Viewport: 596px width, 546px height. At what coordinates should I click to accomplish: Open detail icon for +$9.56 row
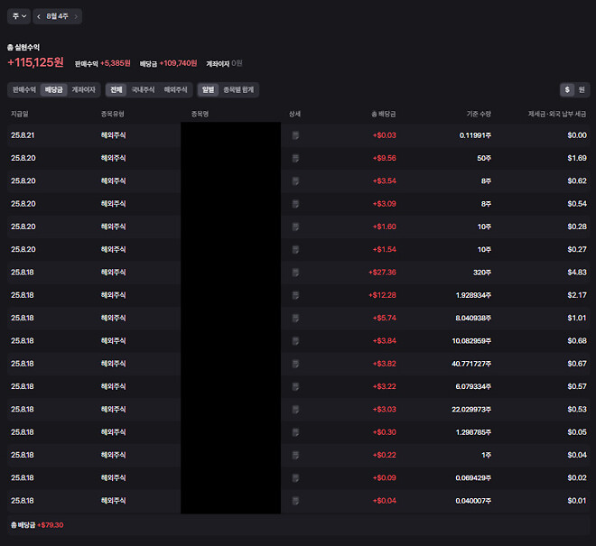click(295, 158)
